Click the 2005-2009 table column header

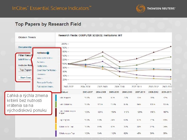click(x=114, y=92)
